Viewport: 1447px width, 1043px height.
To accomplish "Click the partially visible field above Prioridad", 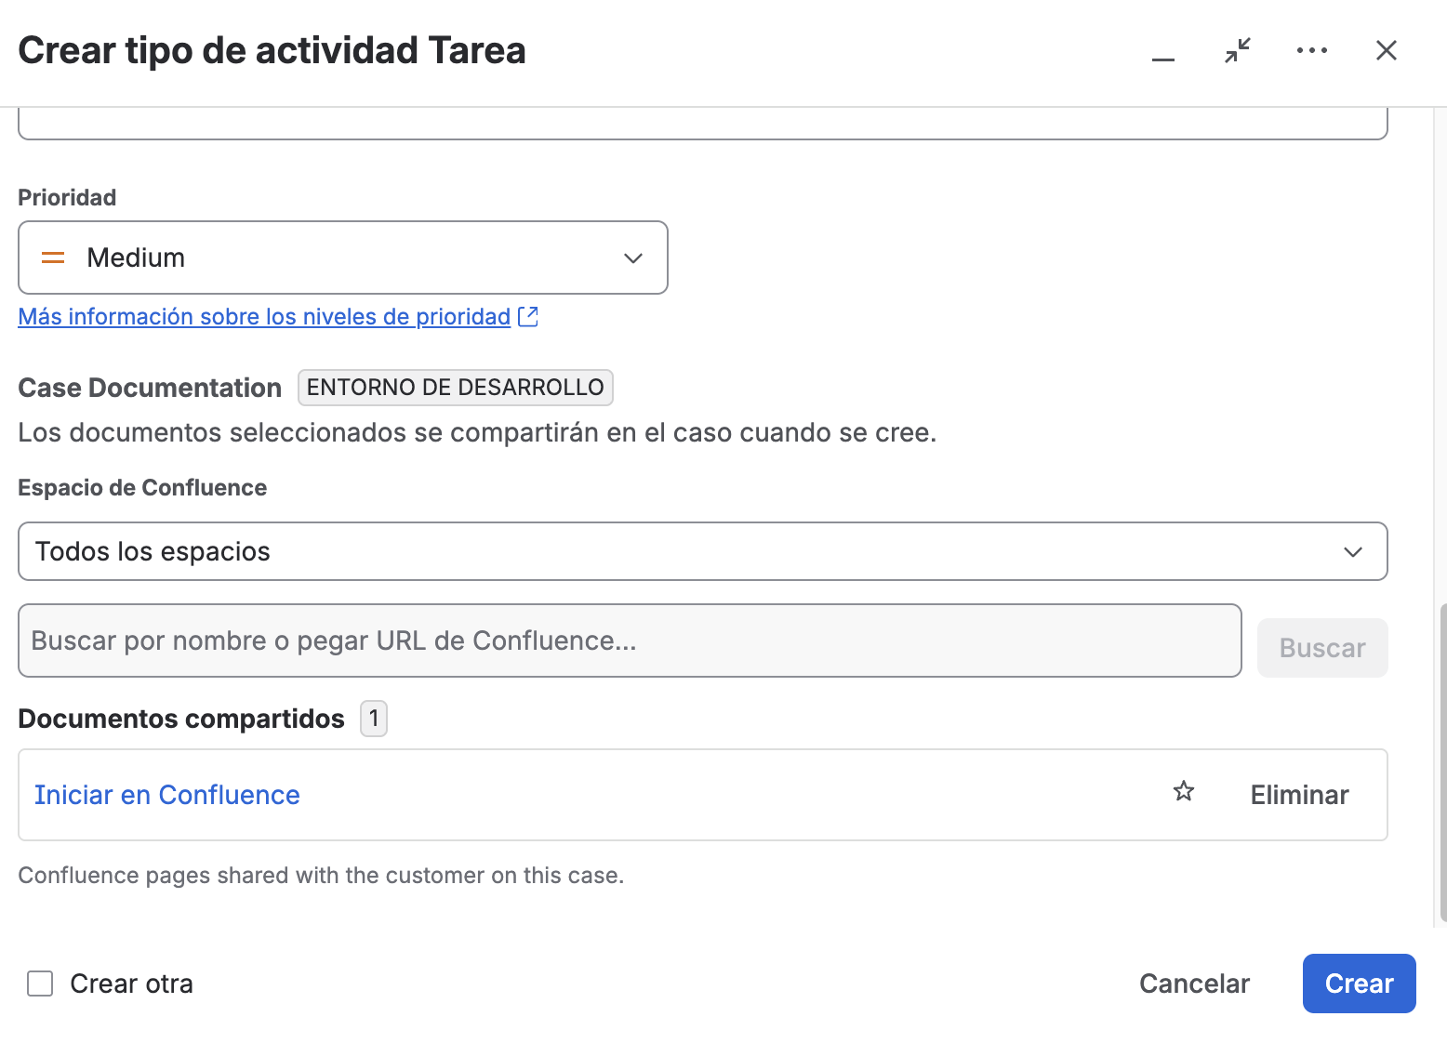I will pyautogui.click(x=703, y=124).
